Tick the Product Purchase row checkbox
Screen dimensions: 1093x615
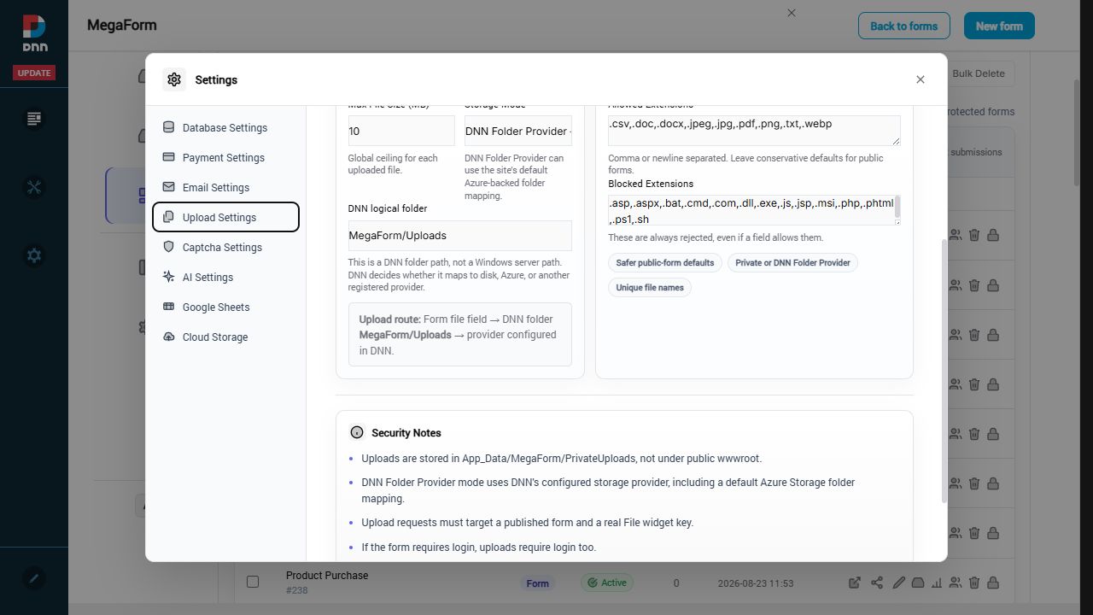click(253, 582)
